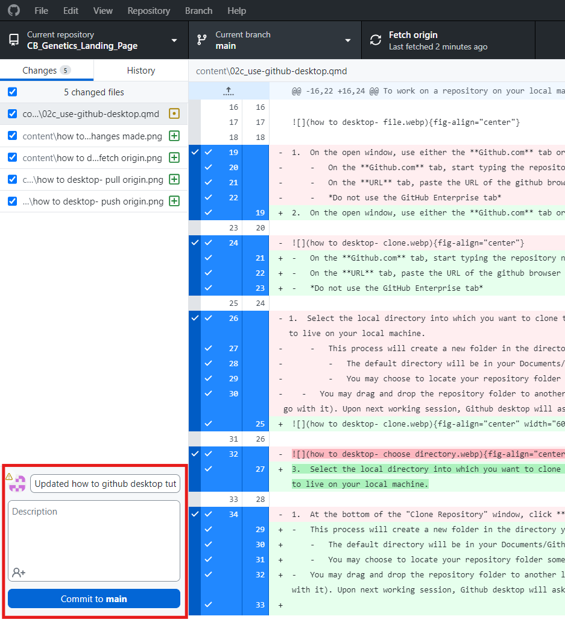Image resolution: width=565 pixels, height=619 pixels.
Task: Deselect removed line 20 checkmark
Action: click(x=209, y=167)
